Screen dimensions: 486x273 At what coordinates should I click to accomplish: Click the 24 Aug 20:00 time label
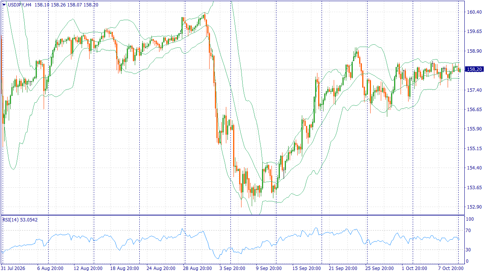point(161,268)
